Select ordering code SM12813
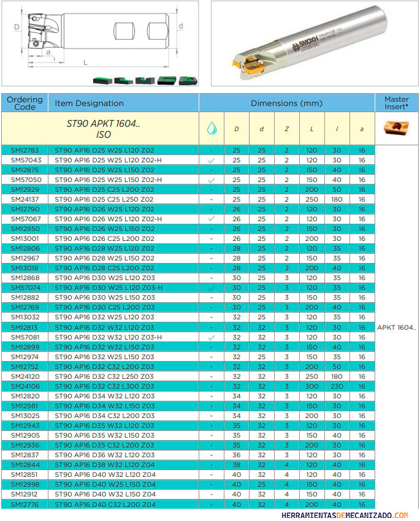The height and width of the screenshot is (521, 420). click(x=25, y=327)
